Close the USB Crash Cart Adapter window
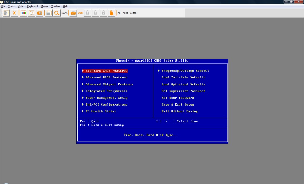The height and width of the screenshot is (184, 304). [x=299, y=2]
